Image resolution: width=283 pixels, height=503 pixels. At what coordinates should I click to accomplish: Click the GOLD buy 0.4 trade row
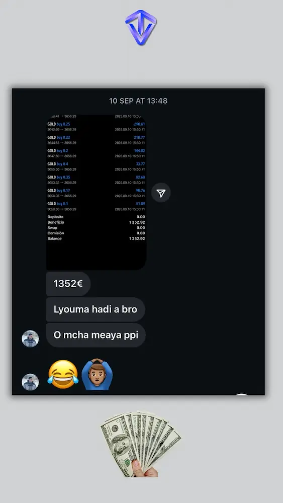pos(96,166)
